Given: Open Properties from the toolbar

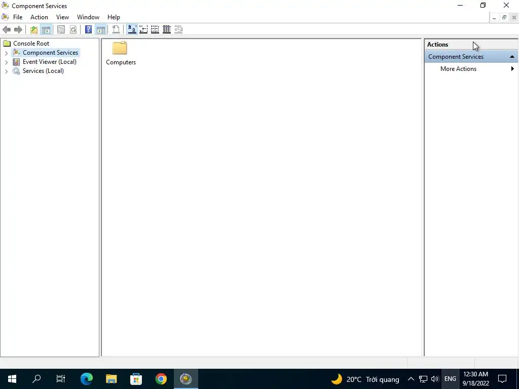Looking at the screenshot, I should [x=61, y=29].
